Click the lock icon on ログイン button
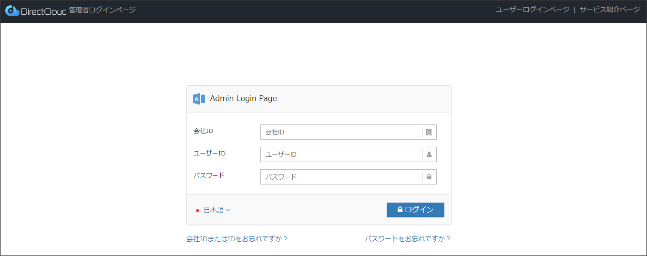 [x=400, y=210]
